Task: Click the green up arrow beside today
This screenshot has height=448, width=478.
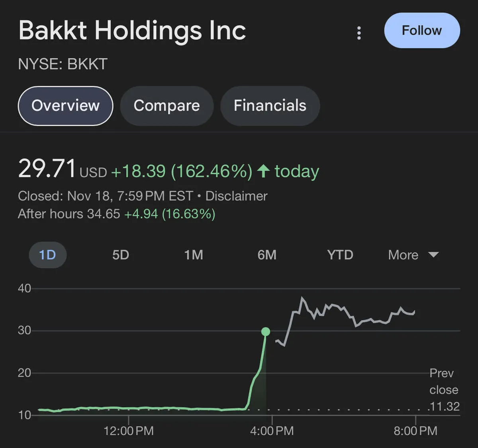Action: 263,171
